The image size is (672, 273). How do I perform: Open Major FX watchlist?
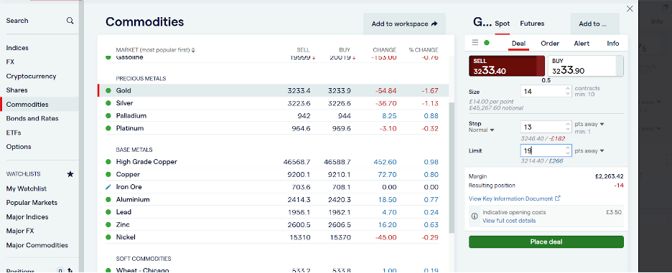(19, 231)
